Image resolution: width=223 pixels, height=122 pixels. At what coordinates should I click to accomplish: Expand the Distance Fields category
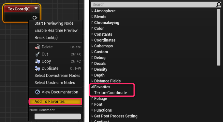pos(93,81)
